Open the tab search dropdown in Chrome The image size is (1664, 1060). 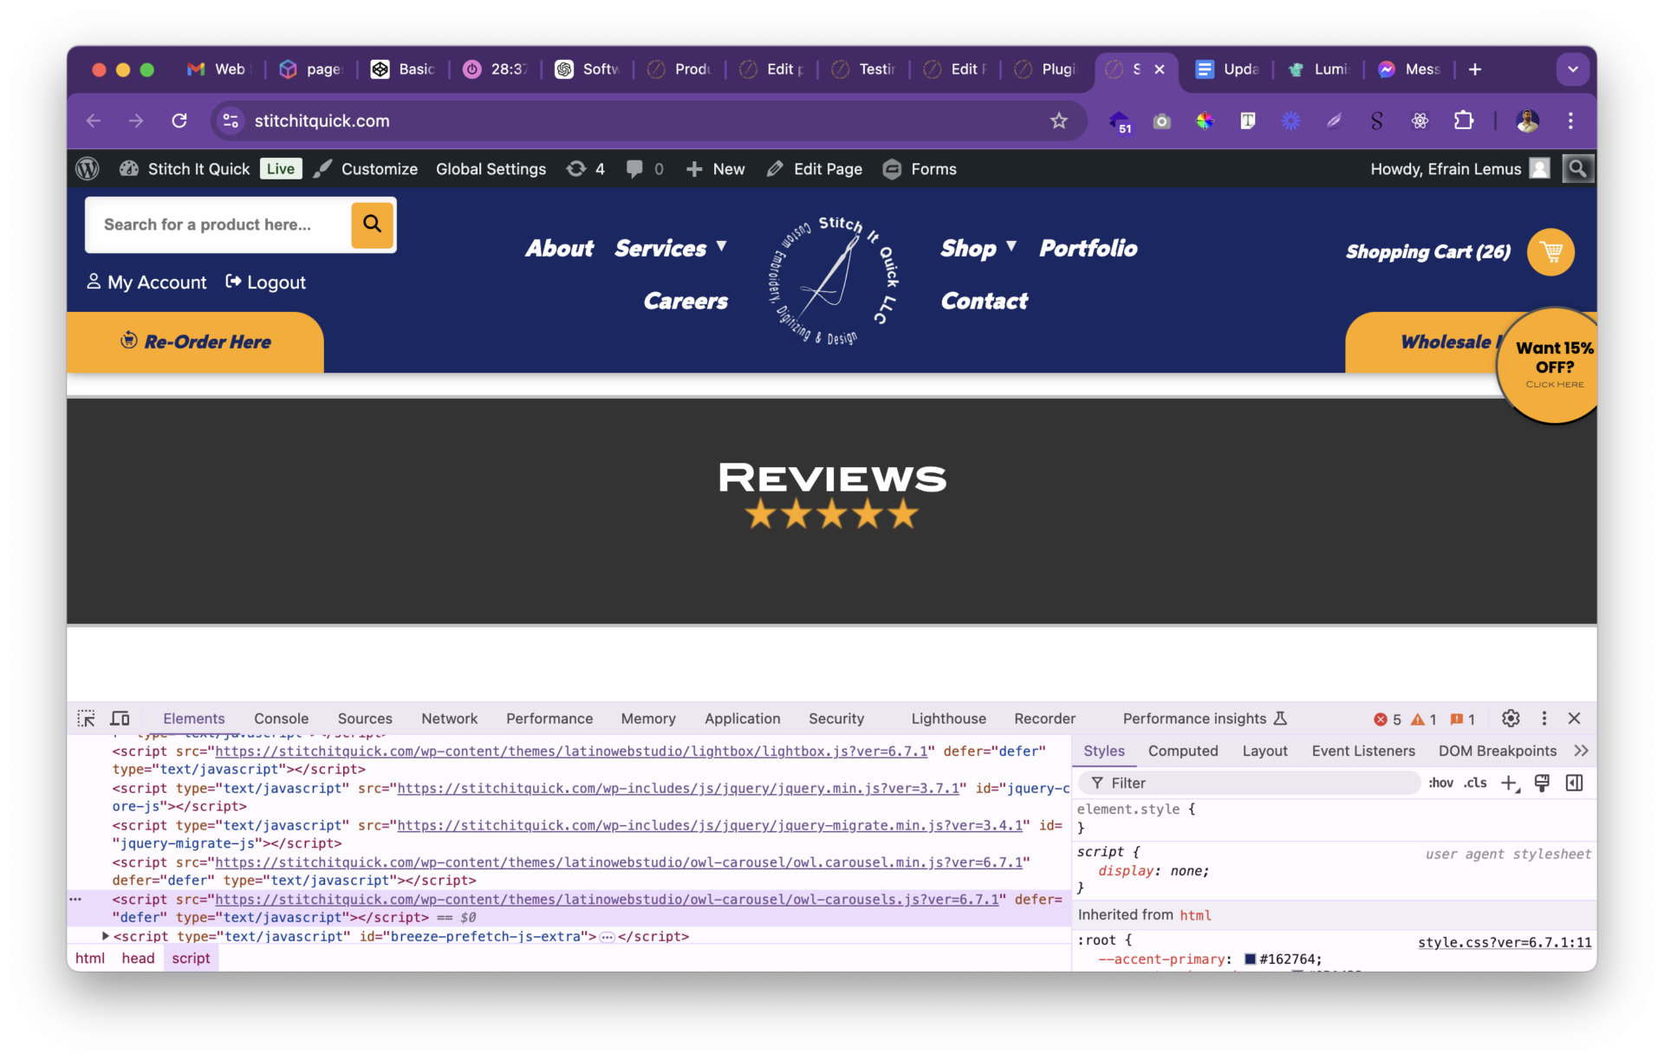pos(1572,69)
